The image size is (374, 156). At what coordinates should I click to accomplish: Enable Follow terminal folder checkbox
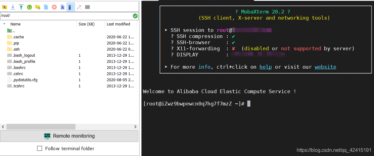tap(40, 148)
